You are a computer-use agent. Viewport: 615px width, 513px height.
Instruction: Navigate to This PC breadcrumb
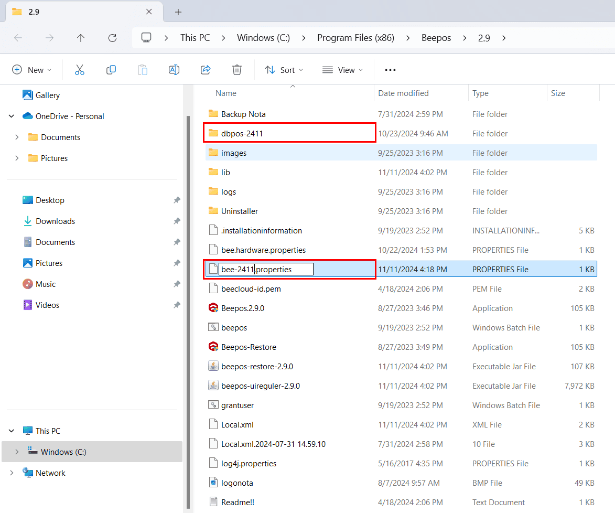click(x=195, y=38)
